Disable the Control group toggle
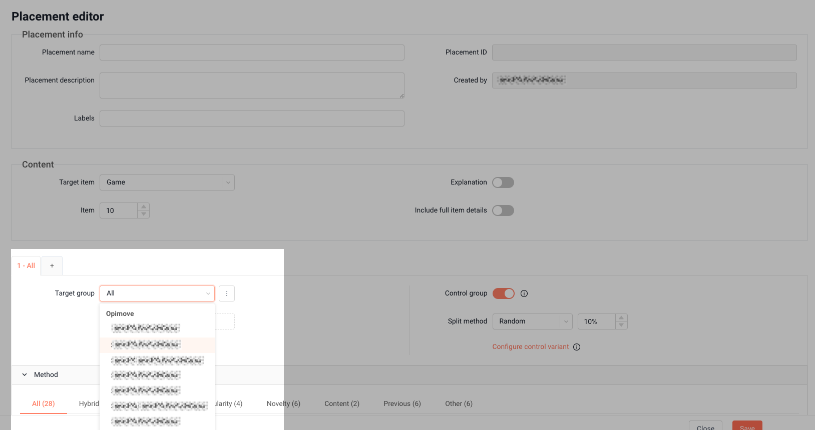 [504, 293]
